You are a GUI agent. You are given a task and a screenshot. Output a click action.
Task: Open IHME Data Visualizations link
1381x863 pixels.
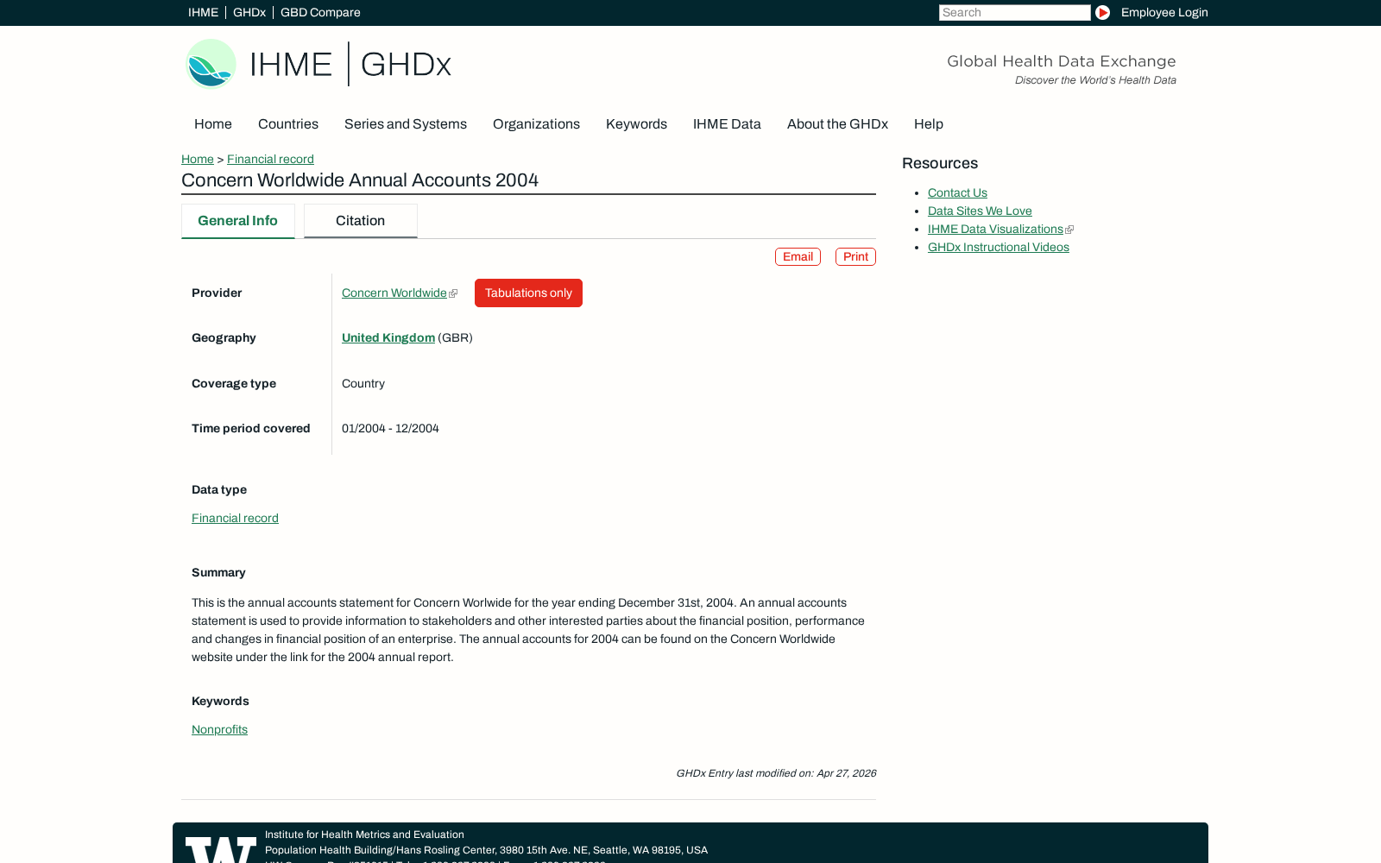[995, 229]
